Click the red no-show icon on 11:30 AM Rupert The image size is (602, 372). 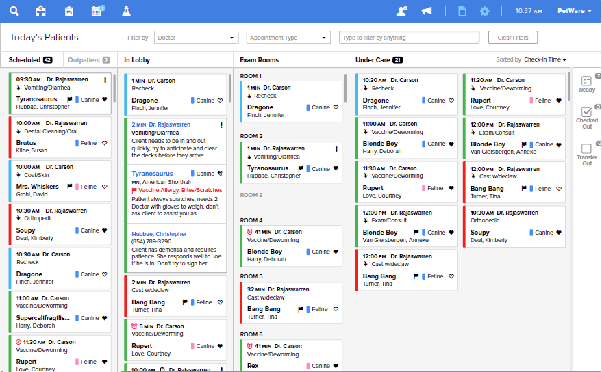(x=18, y=342)
